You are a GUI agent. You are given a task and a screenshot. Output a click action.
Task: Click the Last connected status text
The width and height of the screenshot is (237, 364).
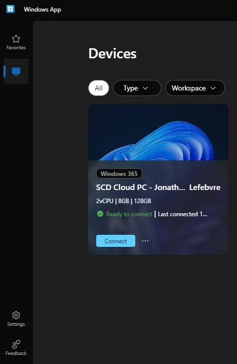(x=182, y=214)
